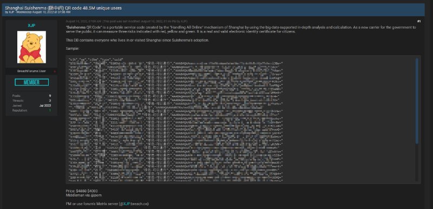Select the Joined date Jul 2022

pyautogui.click(x=45, y=106)
